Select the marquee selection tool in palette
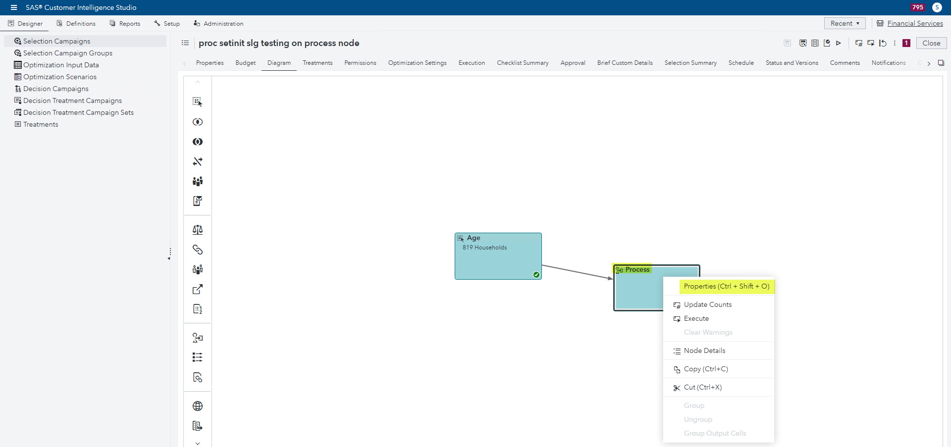The height and width of the screenshot is (447, 951). pos(197,102)
